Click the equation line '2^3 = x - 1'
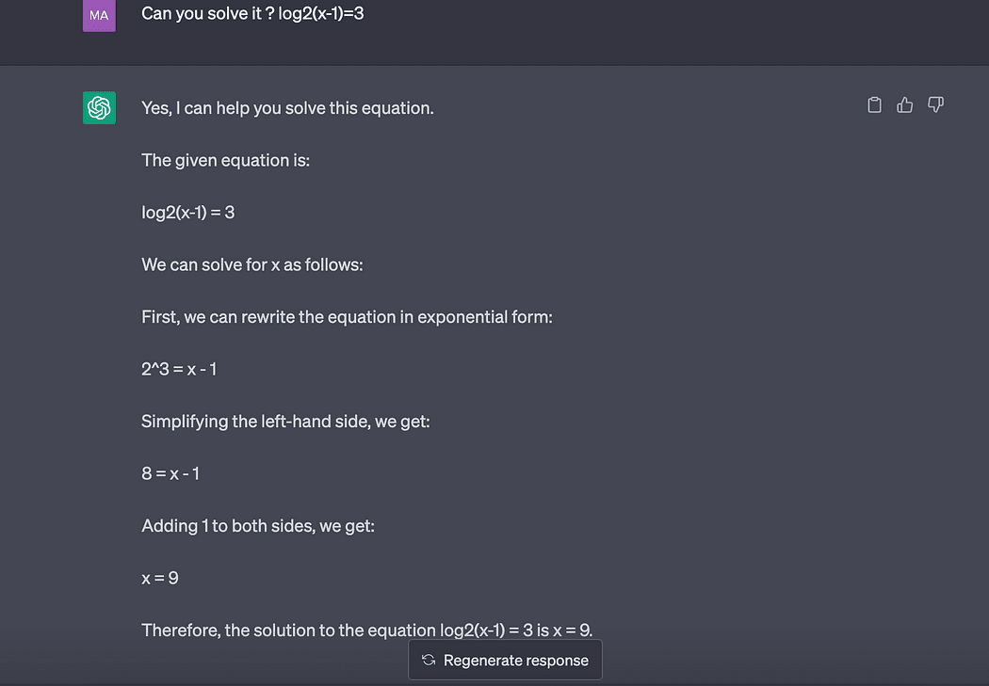The height and width of the screenshot is (686, 989). tap(179, 369)
